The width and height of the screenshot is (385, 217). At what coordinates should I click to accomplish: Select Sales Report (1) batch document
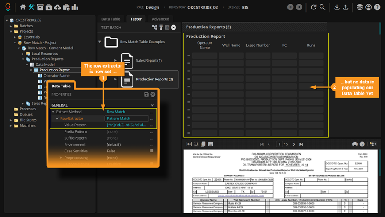click(x=148, y=61)
